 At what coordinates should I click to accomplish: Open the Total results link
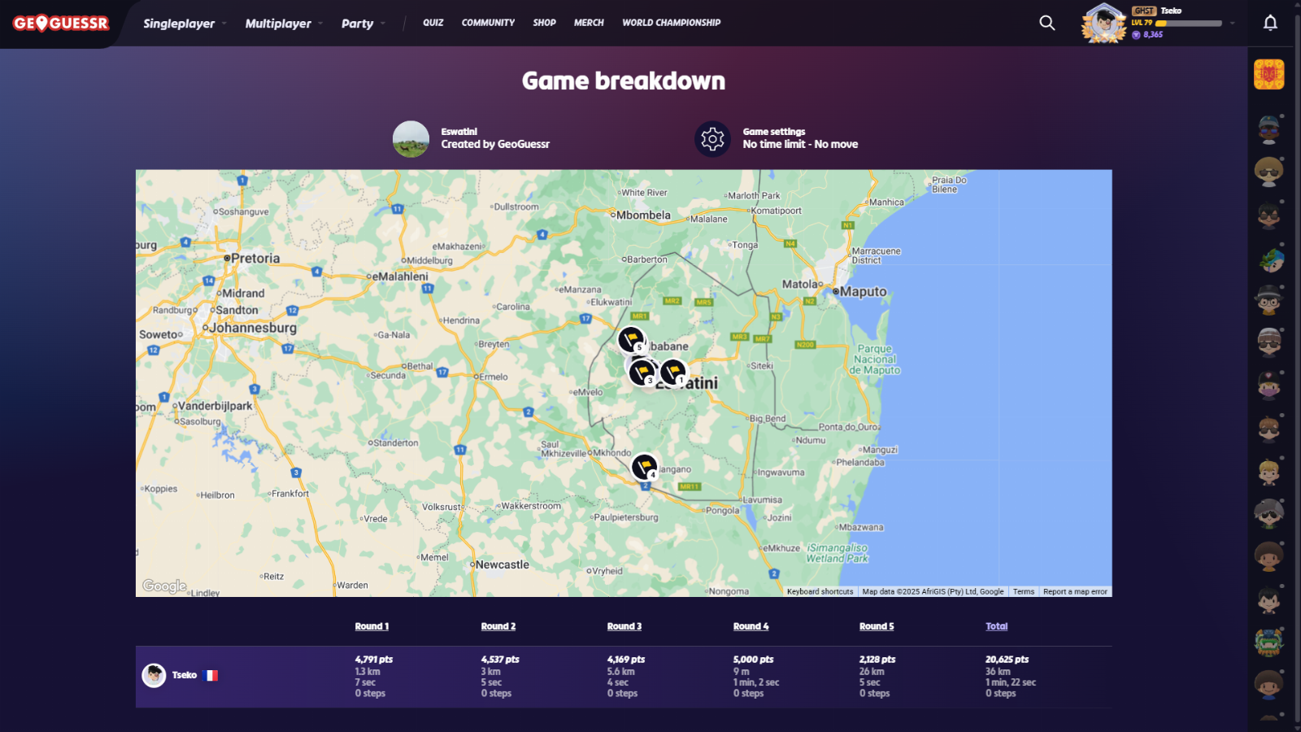996,626
